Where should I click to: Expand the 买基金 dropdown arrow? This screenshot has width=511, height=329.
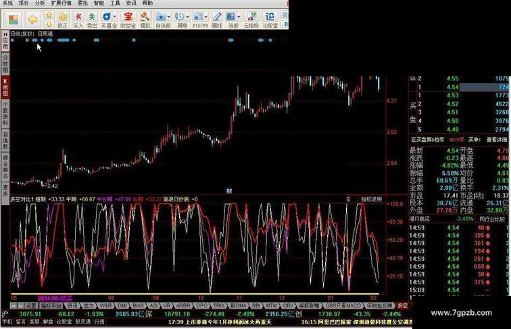pos(114,16)
